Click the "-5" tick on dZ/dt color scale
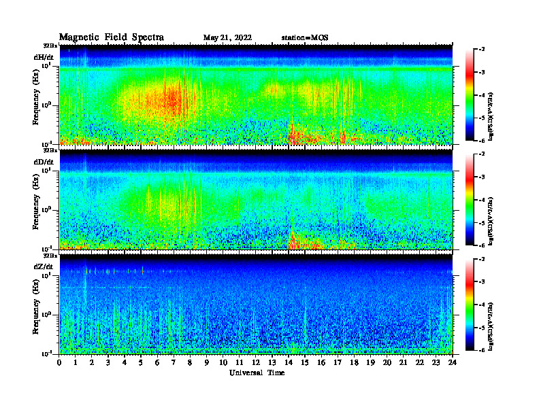This screenshot has height=416, width=539. tap(482, 328)
